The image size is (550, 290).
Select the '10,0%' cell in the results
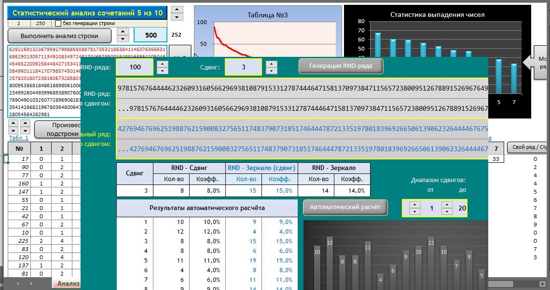coord(207,222)
